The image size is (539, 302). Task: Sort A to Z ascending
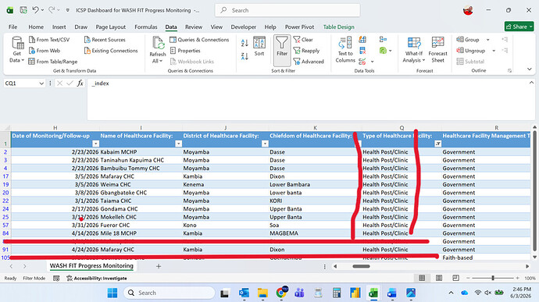(245, 43)
